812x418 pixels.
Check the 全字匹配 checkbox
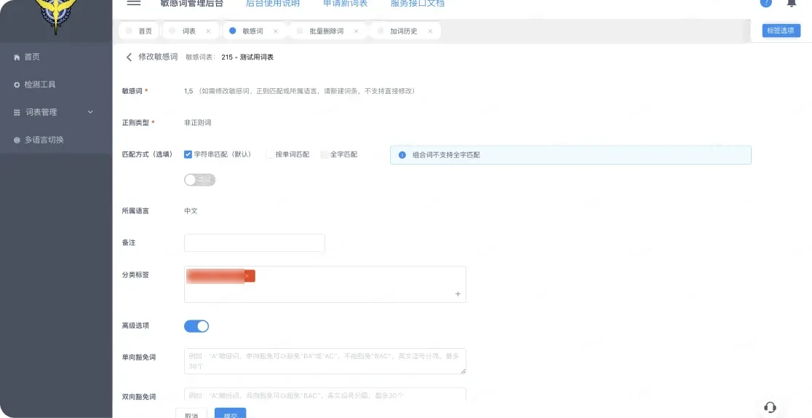tap(325, 154)
